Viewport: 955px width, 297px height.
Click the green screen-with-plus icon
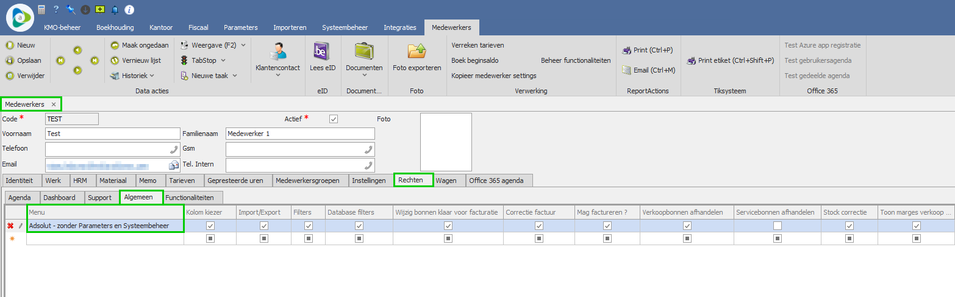100,10
